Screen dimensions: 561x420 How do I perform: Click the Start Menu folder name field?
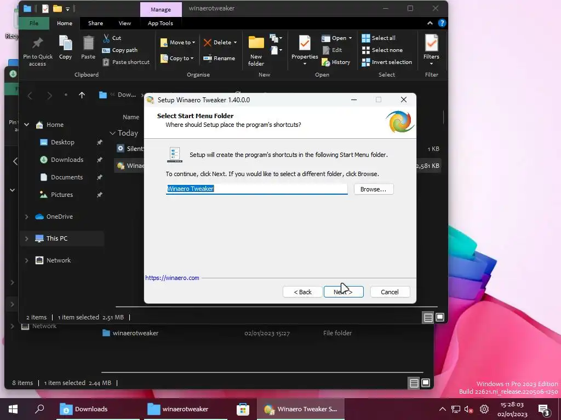(x=256, y=189)
